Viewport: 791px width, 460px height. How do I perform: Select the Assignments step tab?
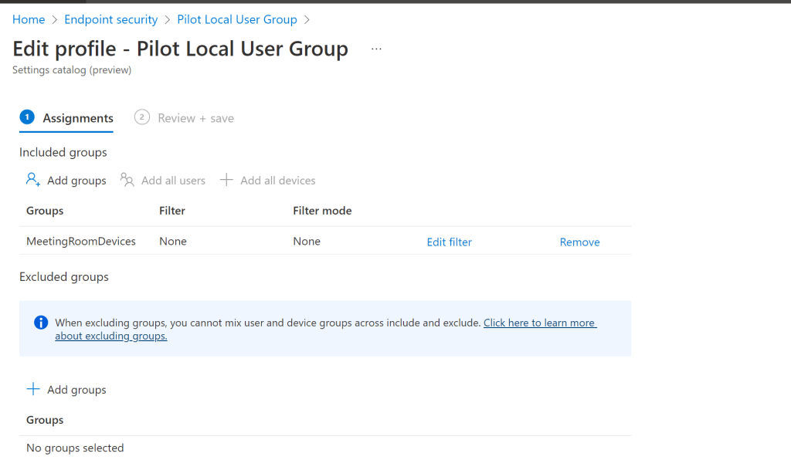(77, 118)
